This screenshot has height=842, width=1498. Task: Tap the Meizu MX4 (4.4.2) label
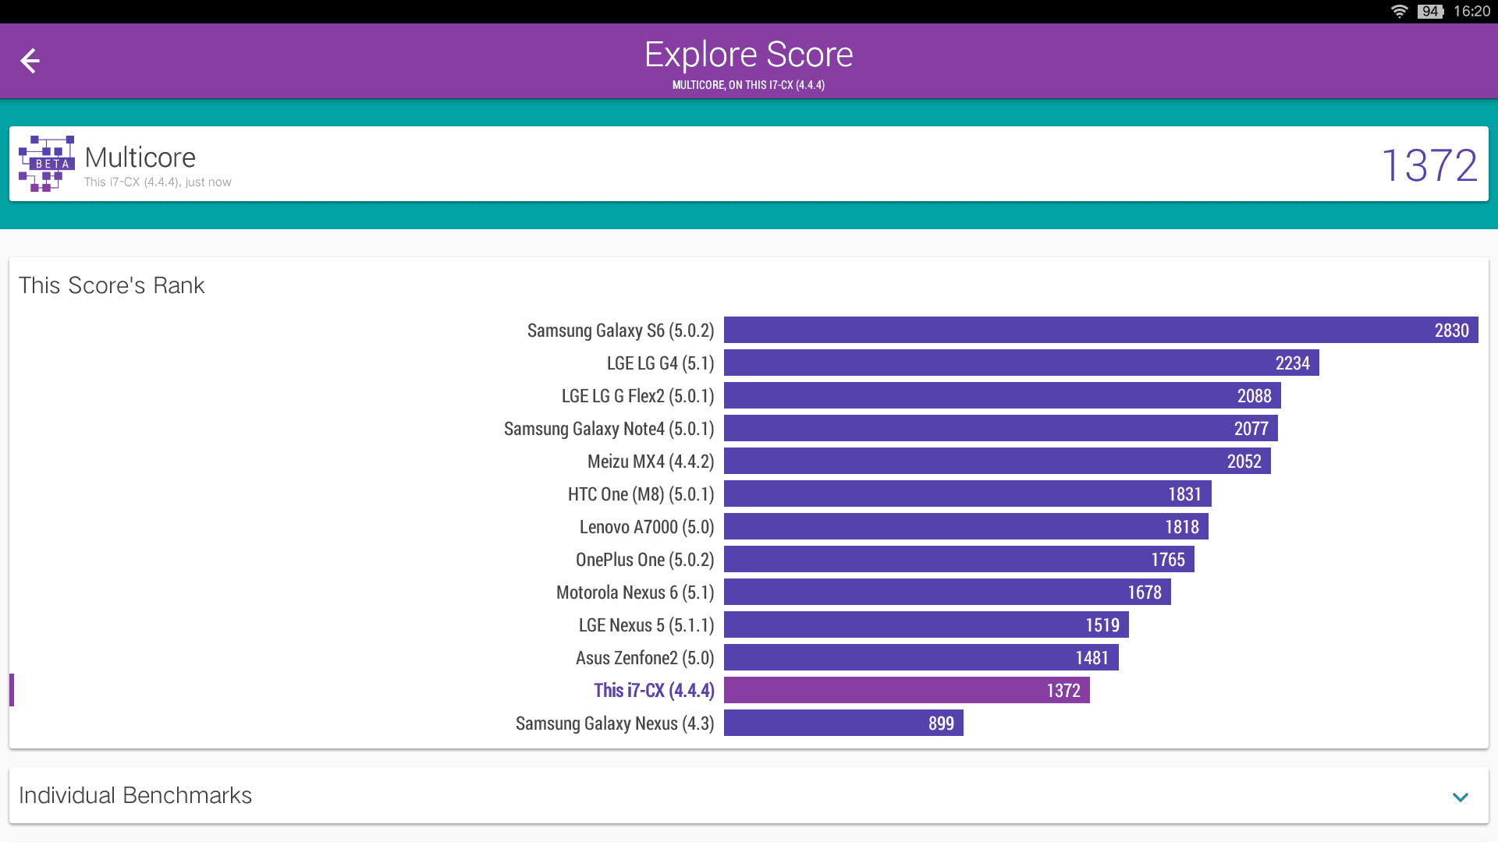(651, 462)
